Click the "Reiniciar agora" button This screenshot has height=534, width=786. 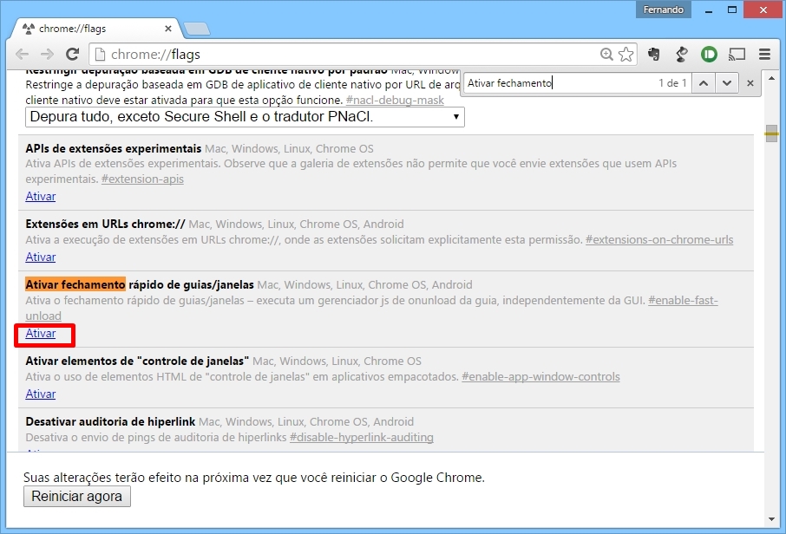click(76, 497)
